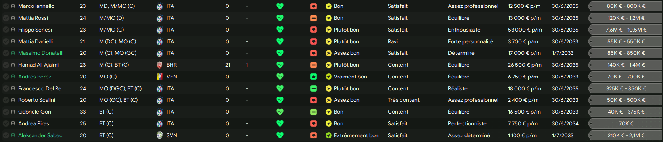Click the Bahrain flag badge on Hamad Al-Ajaimi's row

click(159, 65)
